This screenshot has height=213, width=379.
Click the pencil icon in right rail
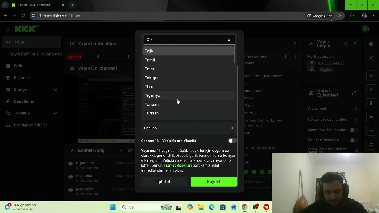pos(371,58)
